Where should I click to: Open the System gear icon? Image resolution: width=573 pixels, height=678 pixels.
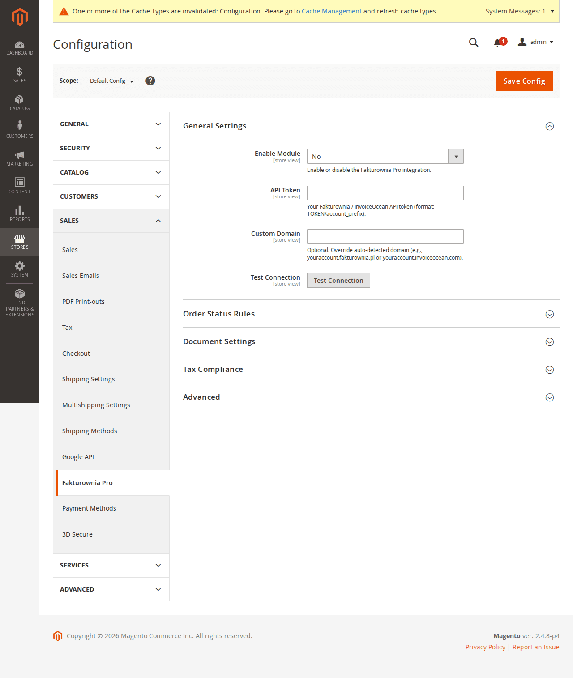(x=19, y=268)
